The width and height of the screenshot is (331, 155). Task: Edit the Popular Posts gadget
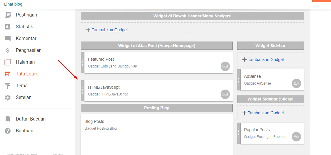(x=296, y=137)
